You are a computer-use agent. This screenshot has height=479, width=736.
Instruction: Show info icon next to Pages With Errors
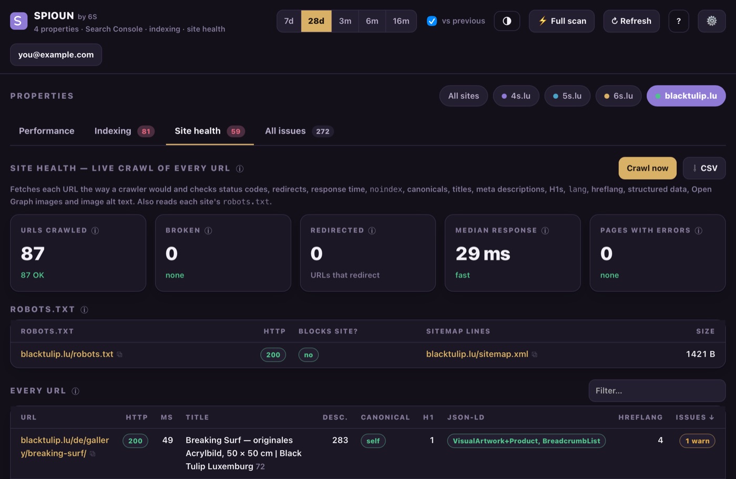tap(699, 231)
